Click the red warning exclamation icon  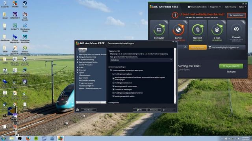pos(175,15)
